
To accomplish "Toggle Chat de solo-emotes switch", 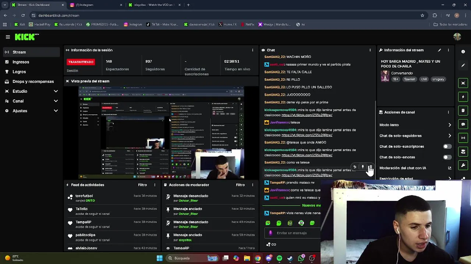I will click(x=447, y=157).
